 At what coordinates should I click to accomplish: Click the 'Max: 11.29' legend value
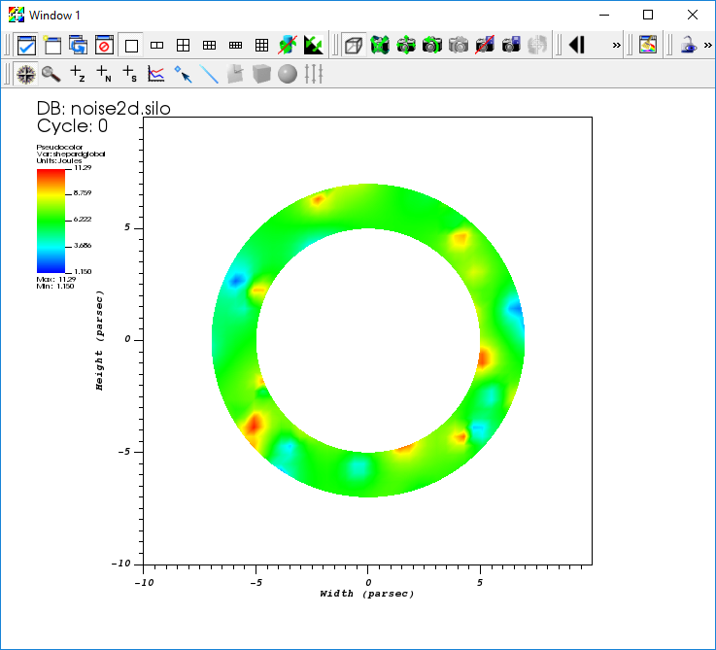pos(56,279)
